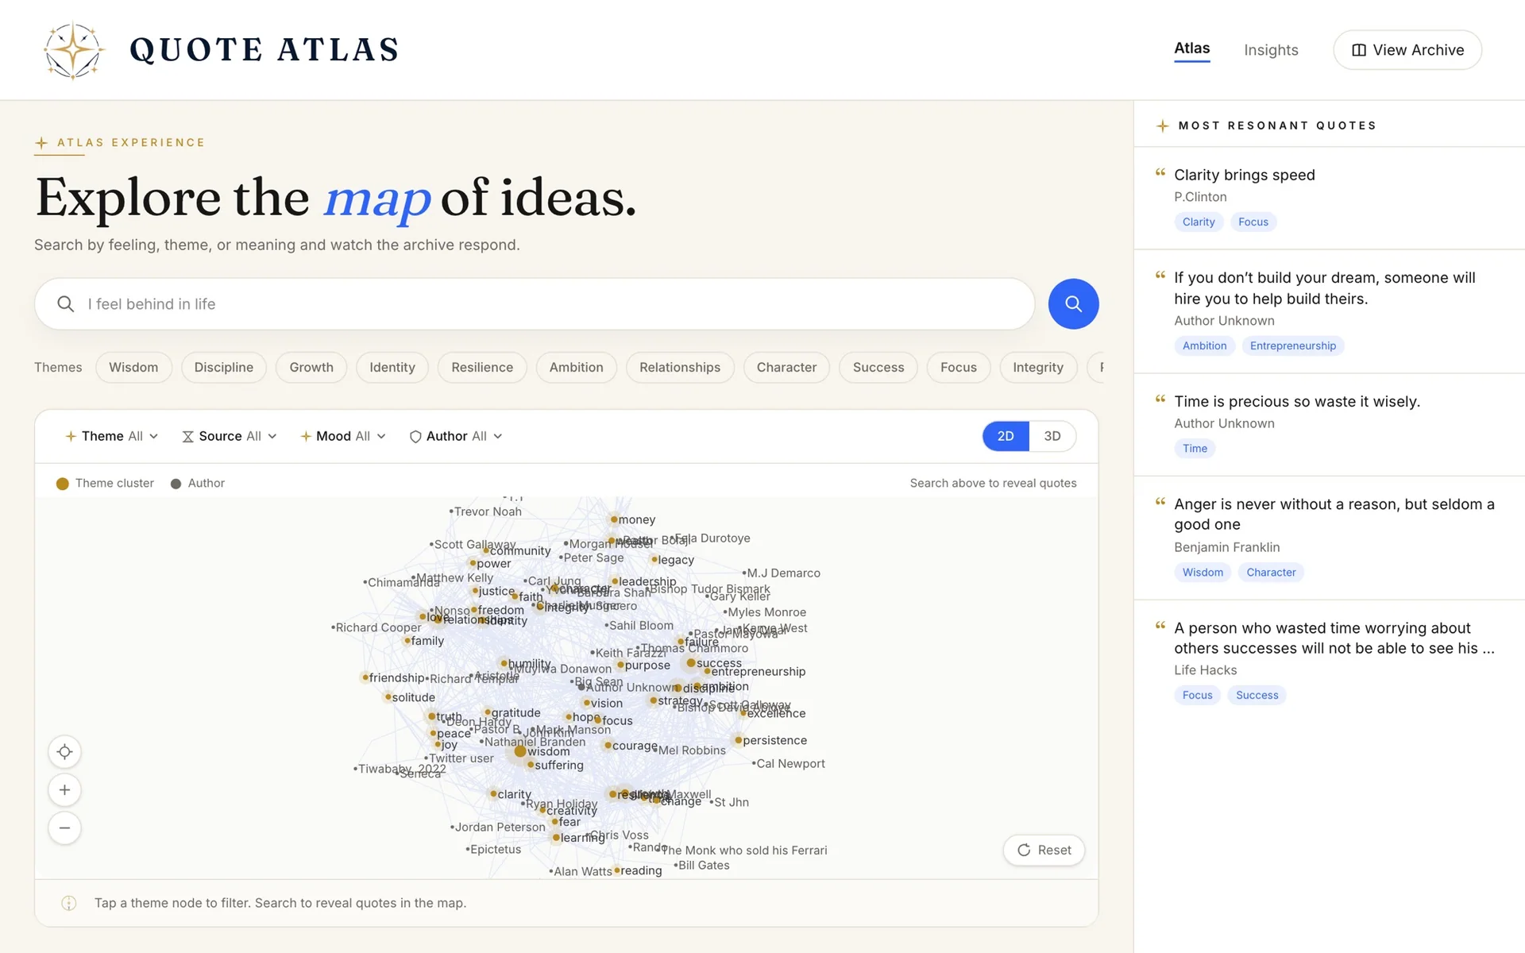Screen dimensions: 1525x953
Task: Open the Atlas tab
Action: pos(1191,49)
